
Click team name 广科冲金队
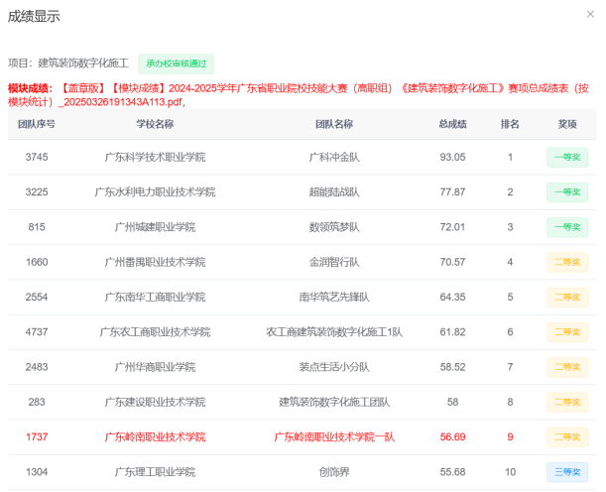click(334, 158)
